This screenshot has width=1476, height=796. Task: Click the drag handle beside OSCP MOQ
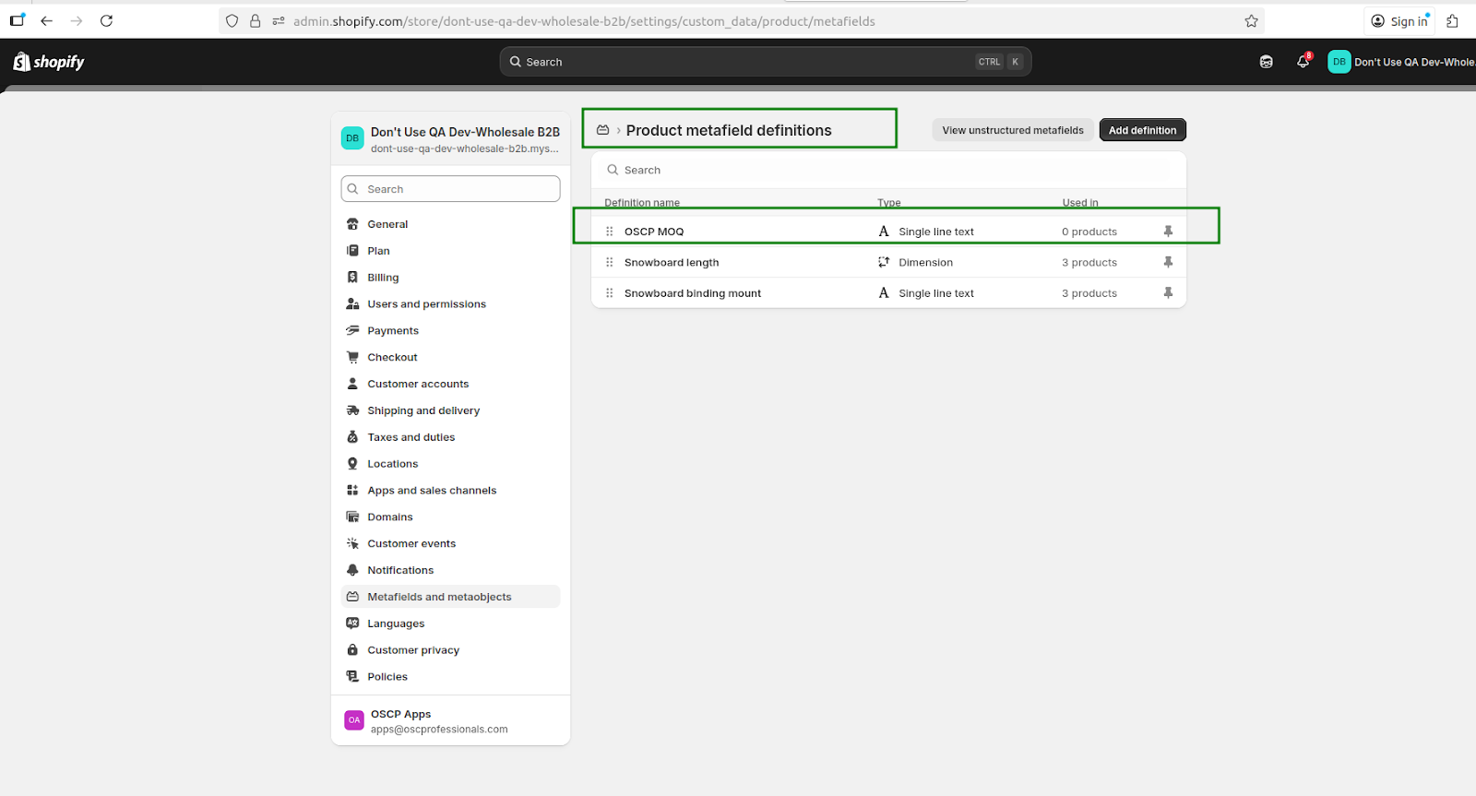coord(609,232)
